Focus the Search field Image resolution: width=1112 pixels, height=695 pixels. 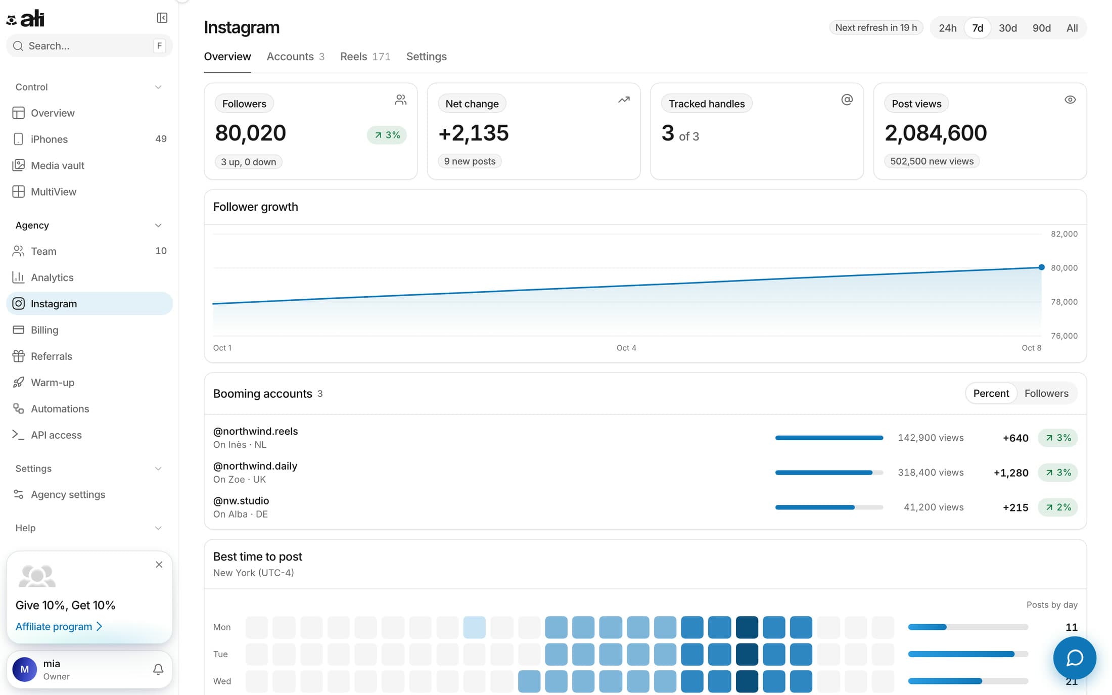89,46
